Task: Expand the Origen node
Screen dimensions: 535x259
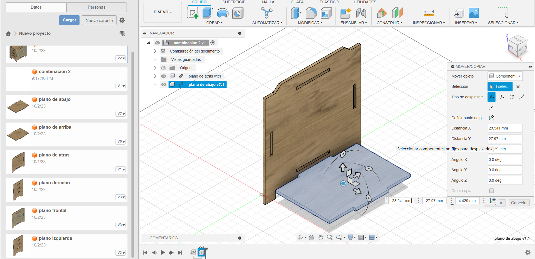Action: coord(155,68)
